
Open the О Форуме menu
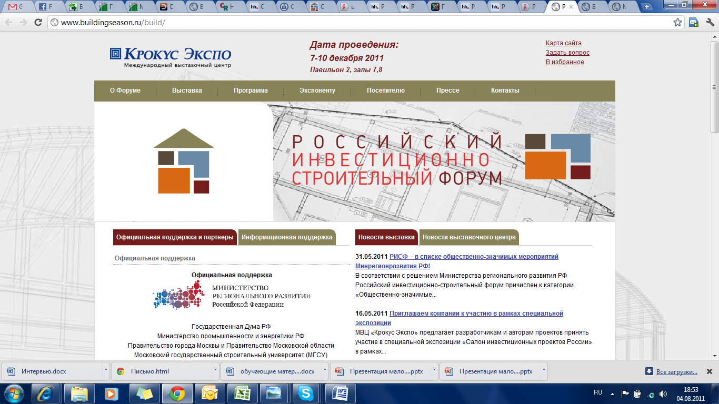coord(125,90)
